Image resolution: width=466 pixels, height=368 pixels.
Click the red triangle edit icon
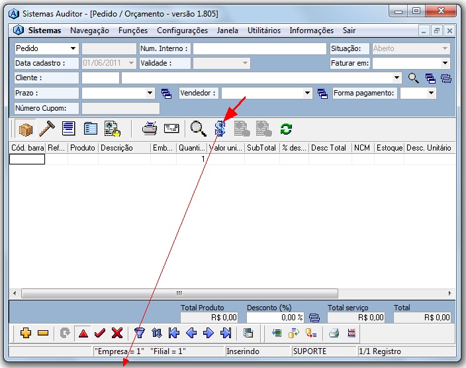tap(83, 333)
